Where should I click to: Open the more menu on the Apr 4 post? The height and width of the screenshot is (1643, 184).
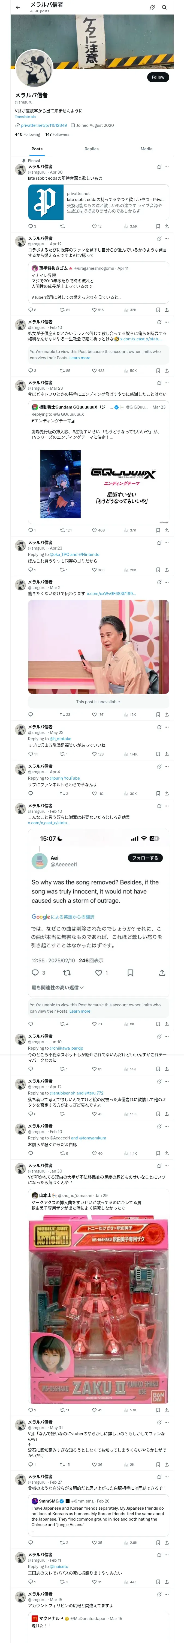pyautogui.click(x=167, y=766)
